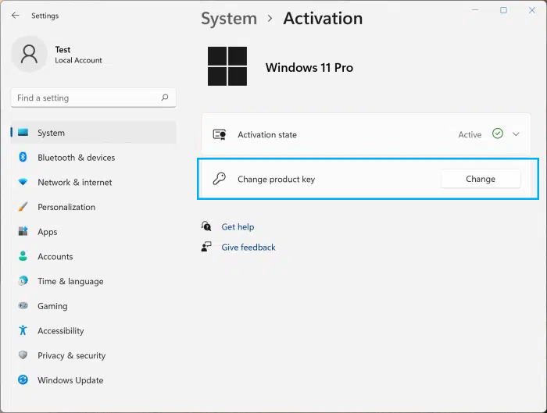This screenshot has width=547, height=413.
Task: Open Personalization via paintbrush icon
Action: (x=23, y=207)
